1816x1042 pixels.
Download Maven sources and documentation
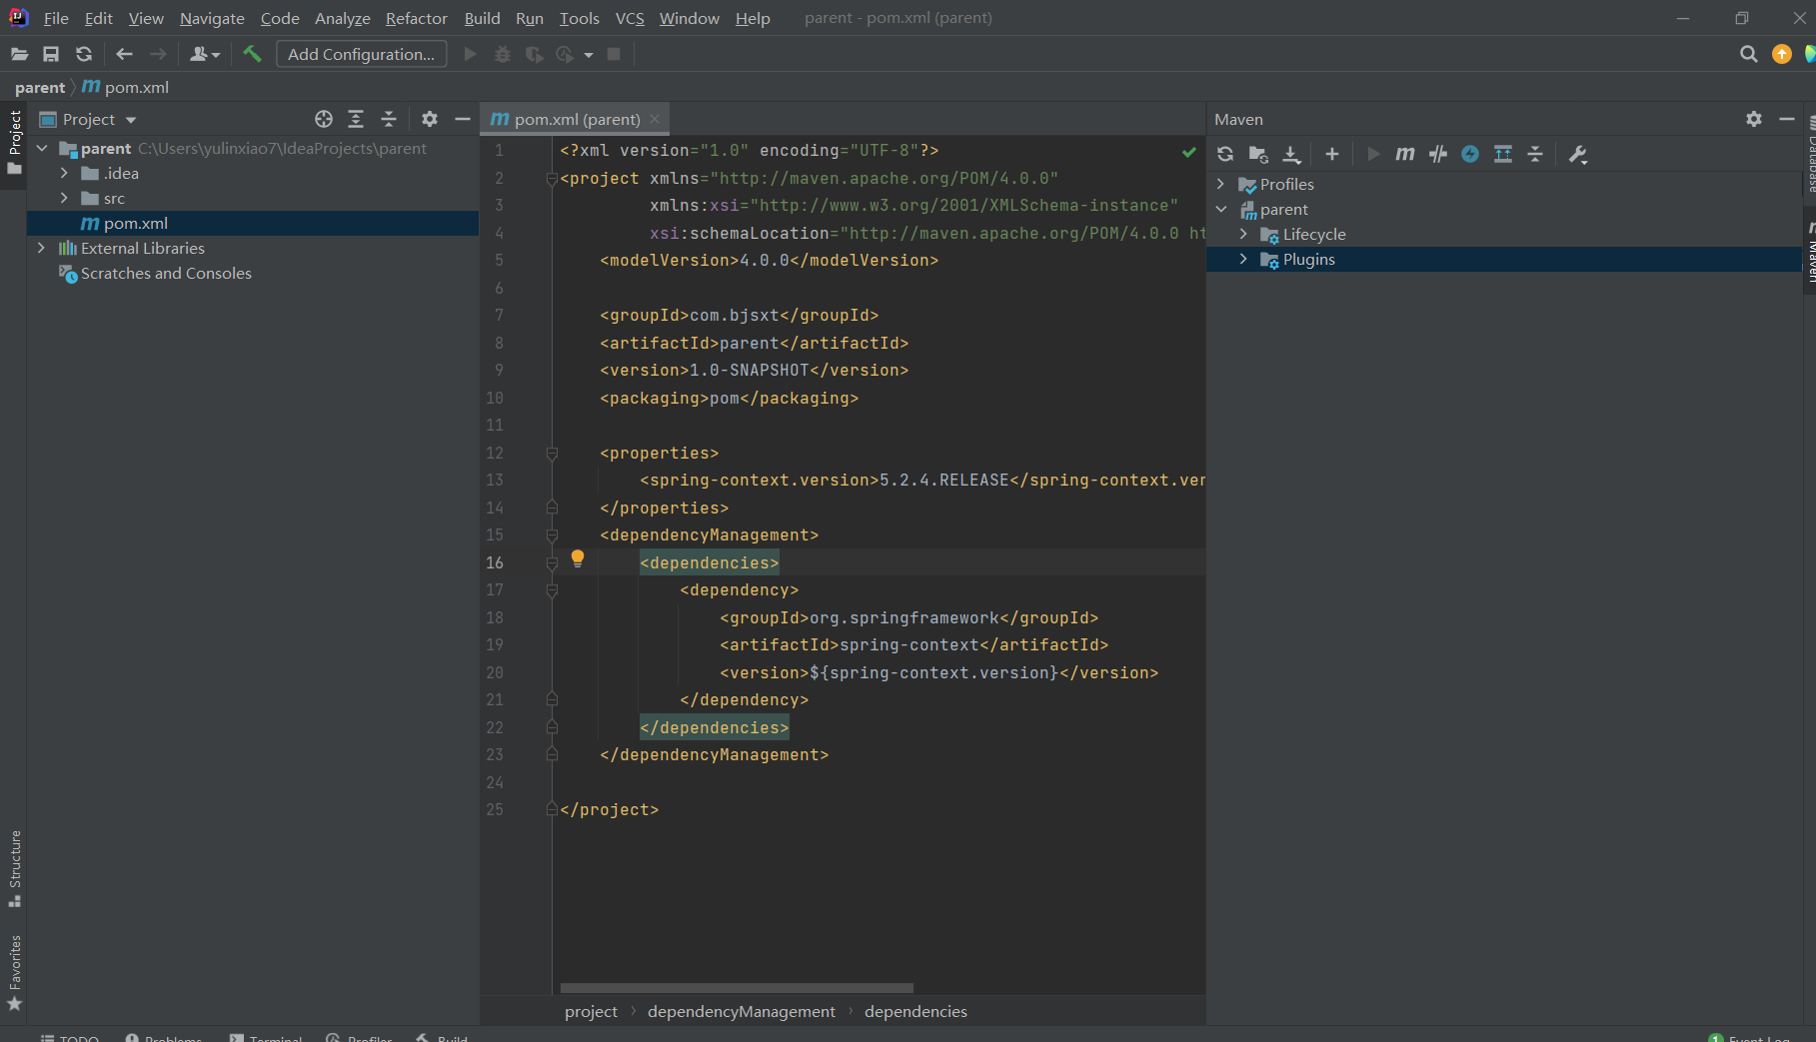click(x=1291, y=154)
